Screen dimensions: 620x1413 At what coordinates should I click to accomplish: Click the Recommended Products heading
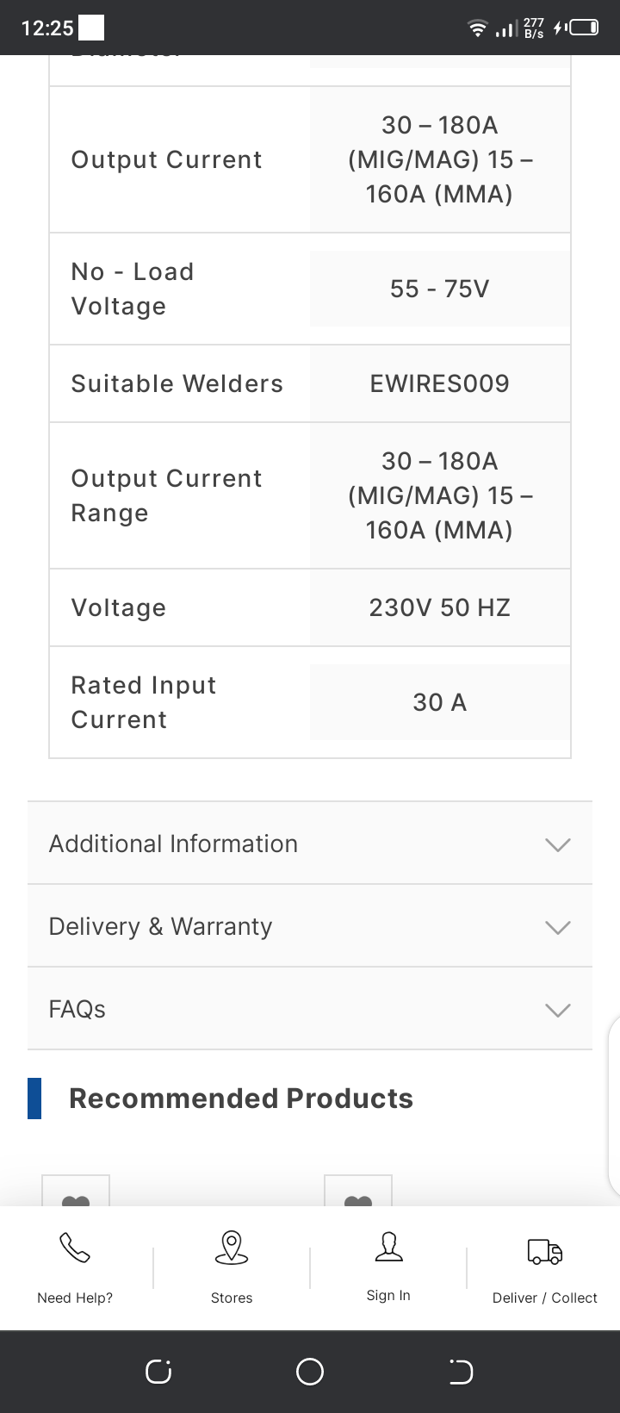coord(241,1099)
